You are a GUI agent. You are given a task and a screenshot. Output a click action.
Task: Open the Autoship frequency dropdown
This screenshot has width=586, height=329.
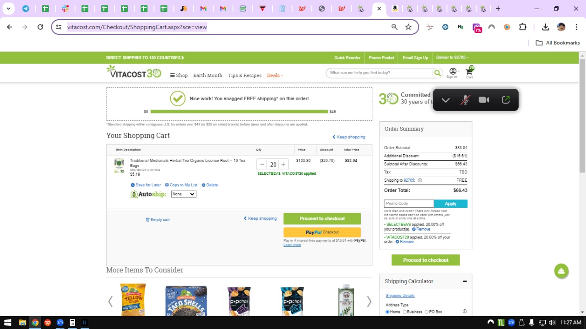tap(184, 194)
